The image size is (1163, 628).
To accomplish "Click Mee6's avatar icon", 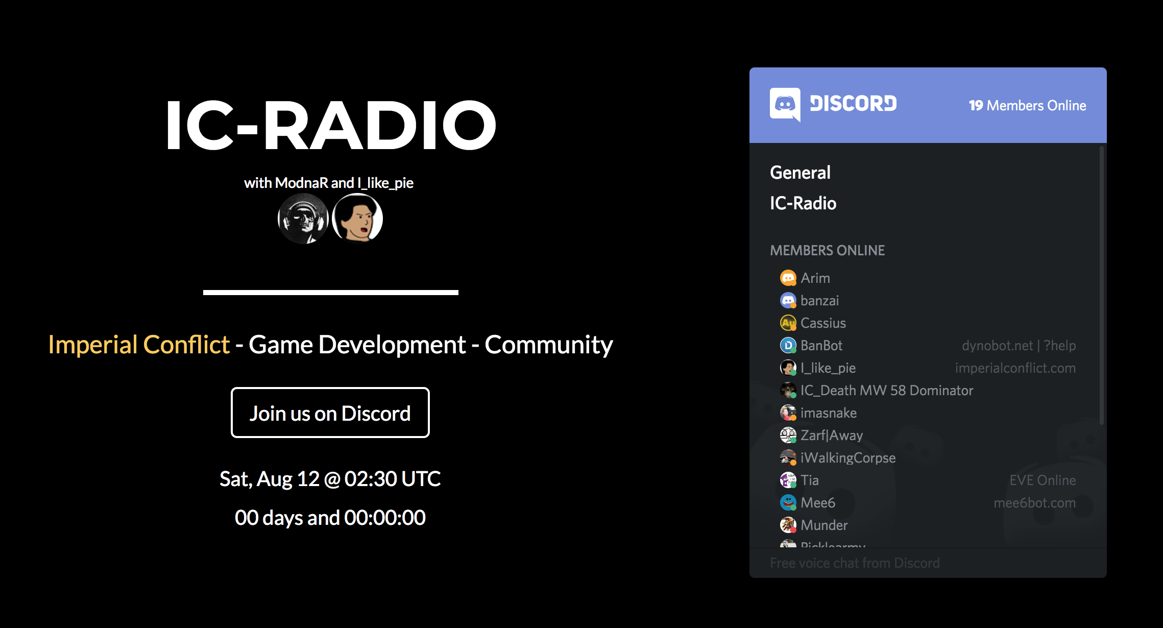I will 788,502.
